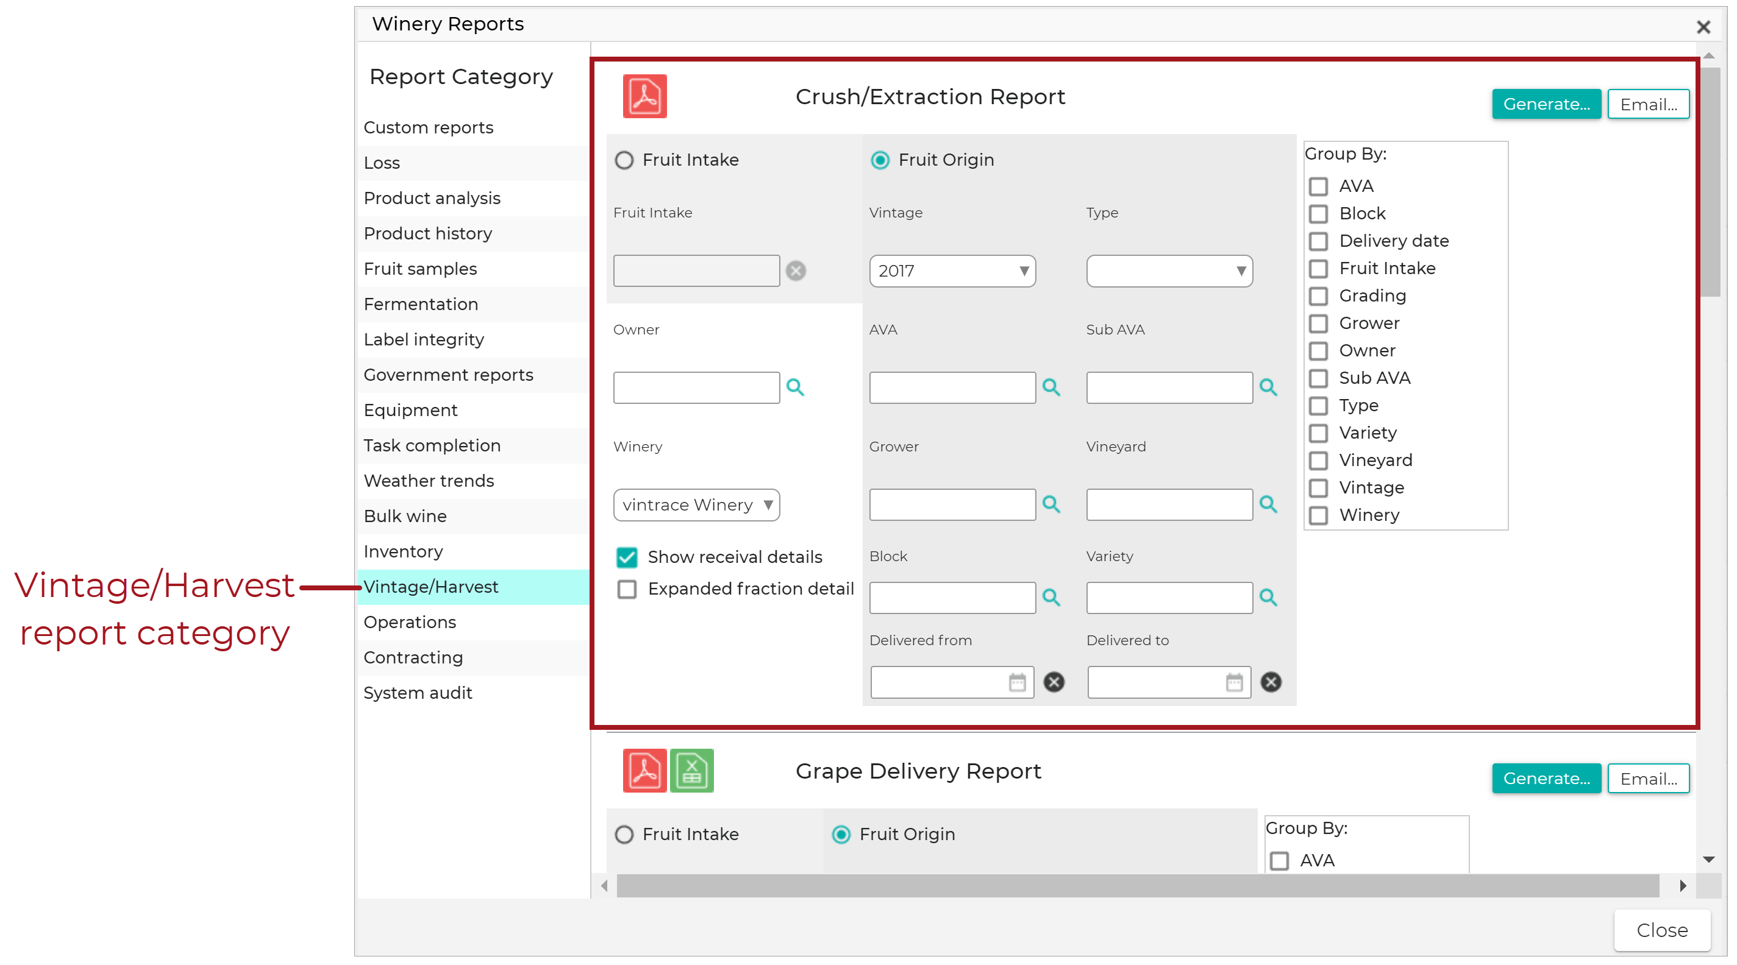Check Group By Variety
The height and width of the screenshot is (965, 1737).
click(x=1318, y=433)
